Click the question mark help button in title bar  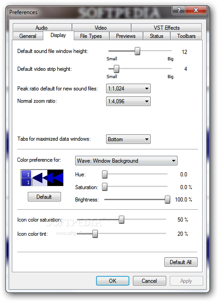click(178, 10)
